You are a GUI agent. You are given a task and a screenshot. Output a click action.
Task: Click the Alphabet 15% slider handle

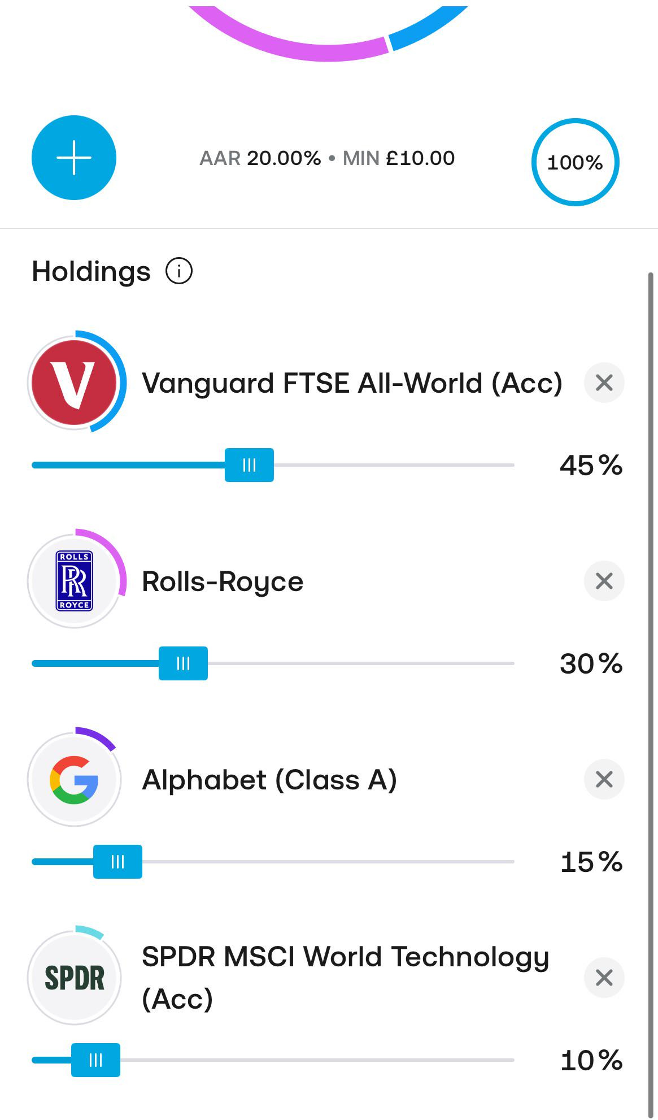point(117,862)
